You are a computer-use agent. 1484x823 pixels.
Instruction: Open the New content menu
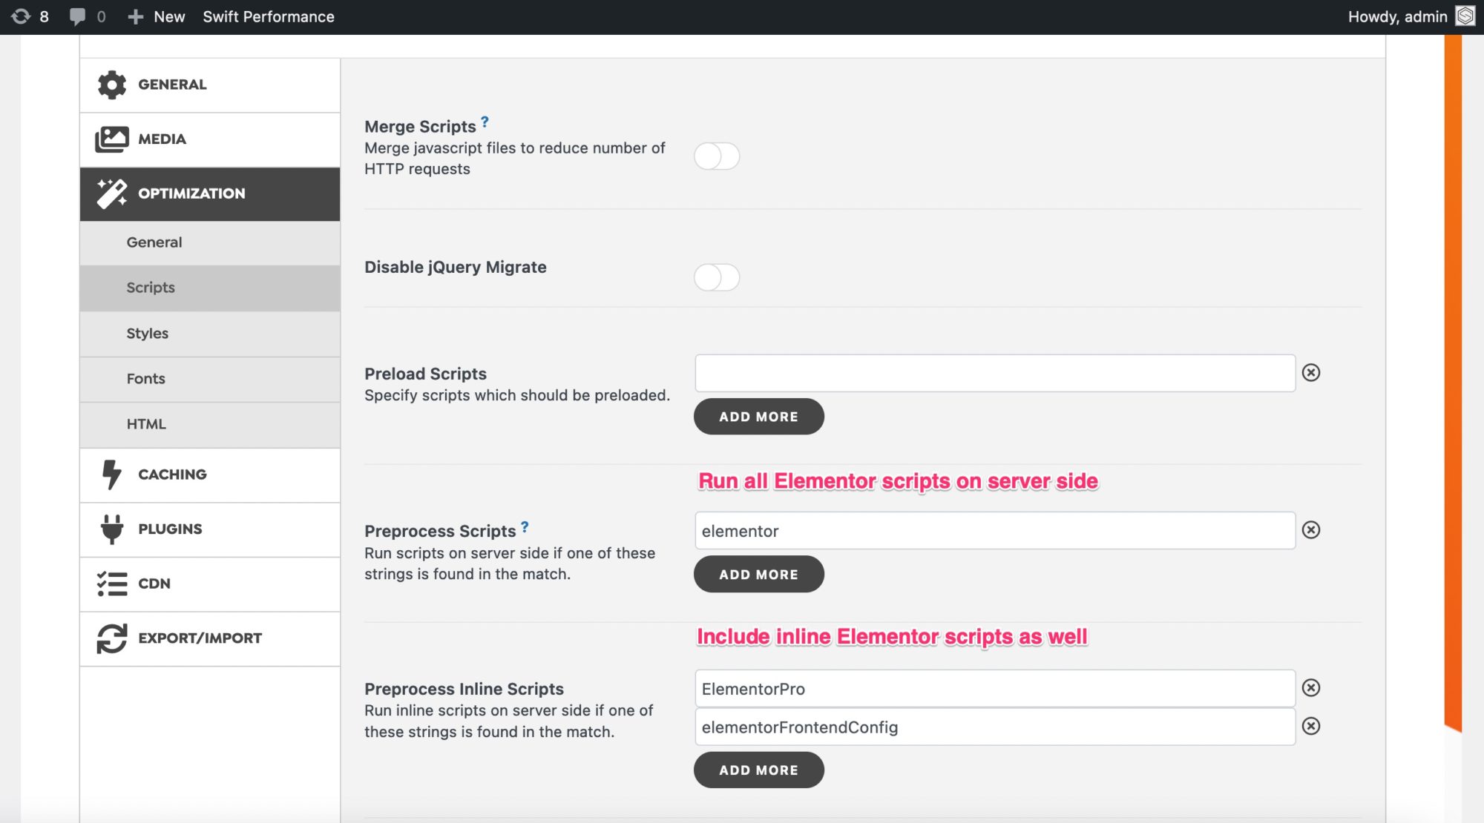point(156,16)
